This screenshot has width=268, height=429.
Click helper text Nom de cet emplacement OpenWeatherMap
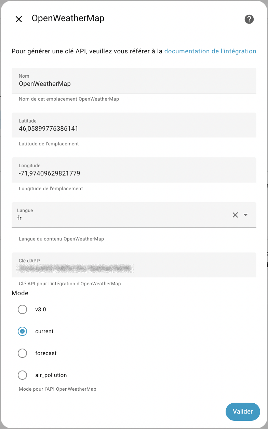coord(69,99)
